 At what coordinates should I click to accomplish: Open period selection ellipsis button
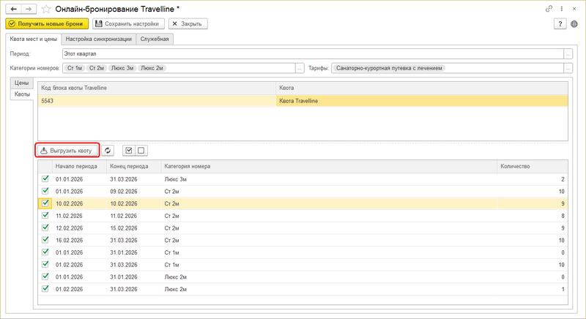(x=568, y=54)
